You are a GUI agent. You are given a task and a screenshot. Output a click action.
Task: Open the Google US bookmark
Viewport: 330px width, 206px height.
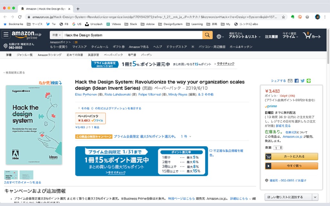pyautogui.click(x=77, y=24)
